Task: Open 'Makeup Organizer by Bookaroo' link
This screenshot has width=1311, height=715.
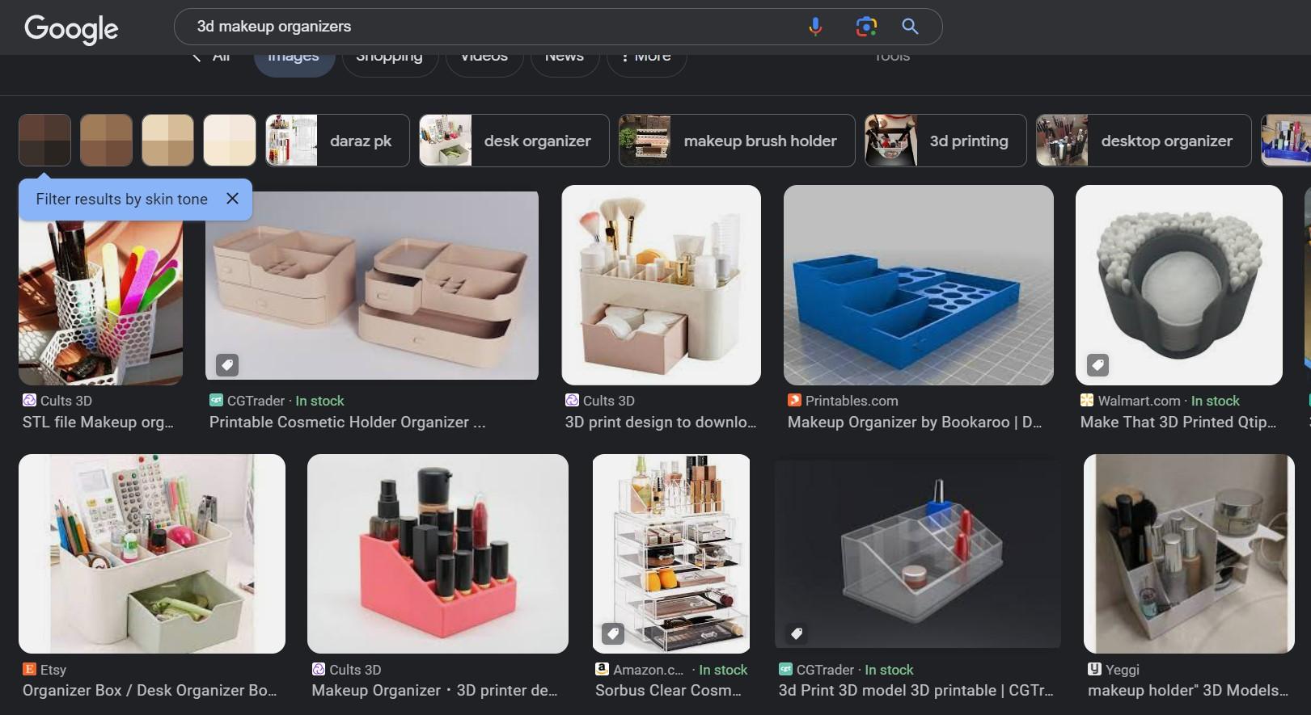Action: click(x=915, y=423)
